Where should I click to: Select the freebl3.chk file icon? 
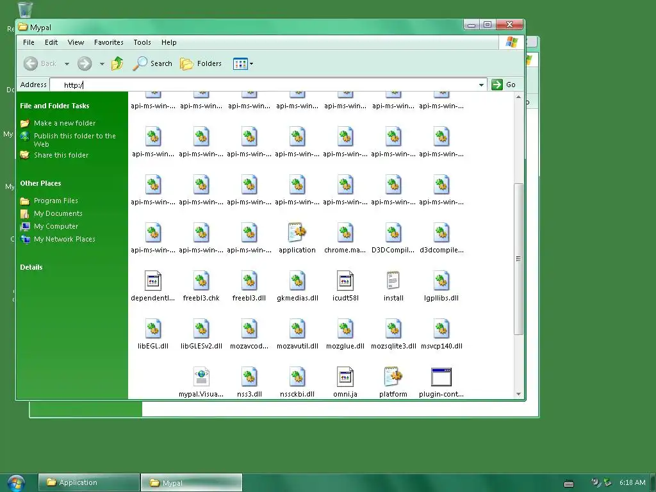[201, 281]
